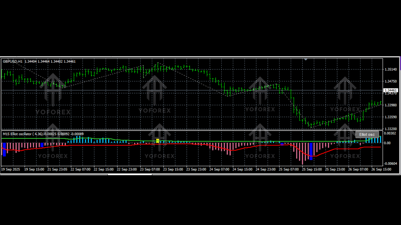
Task: Click the current price tag showing 1.34461
Action: coord(391,90)
